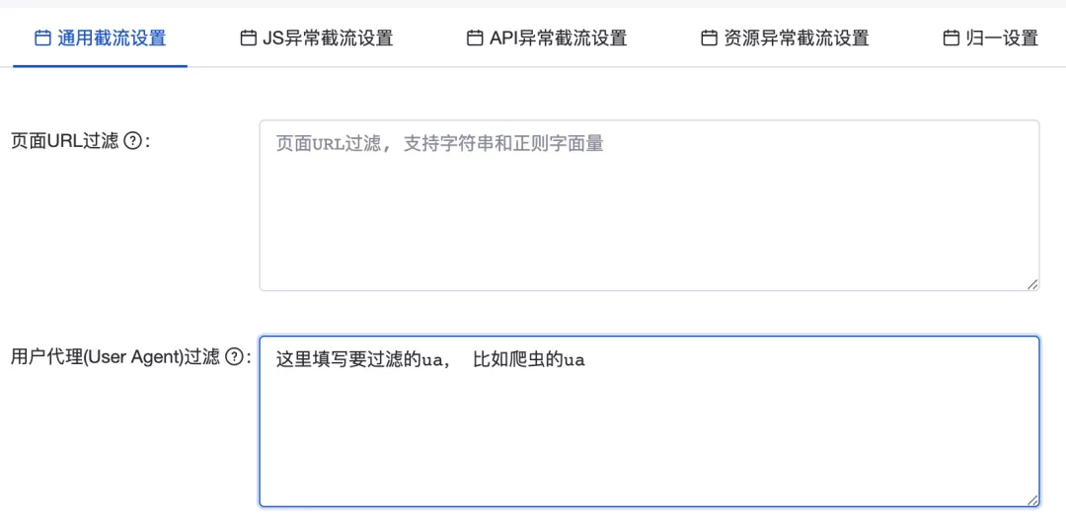Switch to the JS异常截流设置 tab
Screen dimensions: 1066x532
pos(317,38)
